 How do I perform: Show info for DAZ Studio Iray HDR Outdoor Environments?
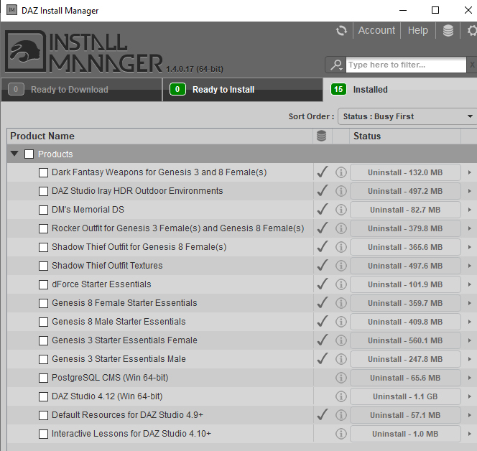point(341,191)
